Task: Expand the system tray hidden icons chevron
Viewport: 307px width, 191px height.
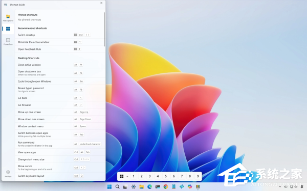Action: tap(279, 187)
